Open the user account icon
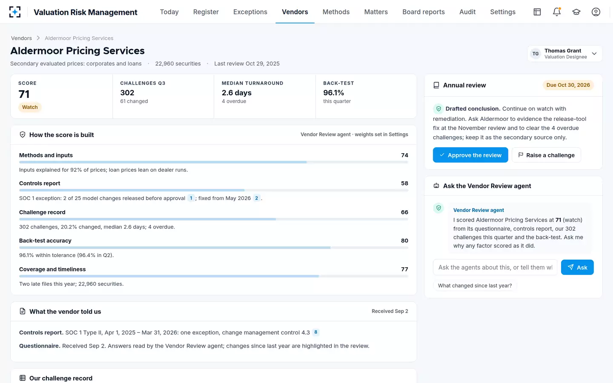613x383 pixels. pos(596,12)
